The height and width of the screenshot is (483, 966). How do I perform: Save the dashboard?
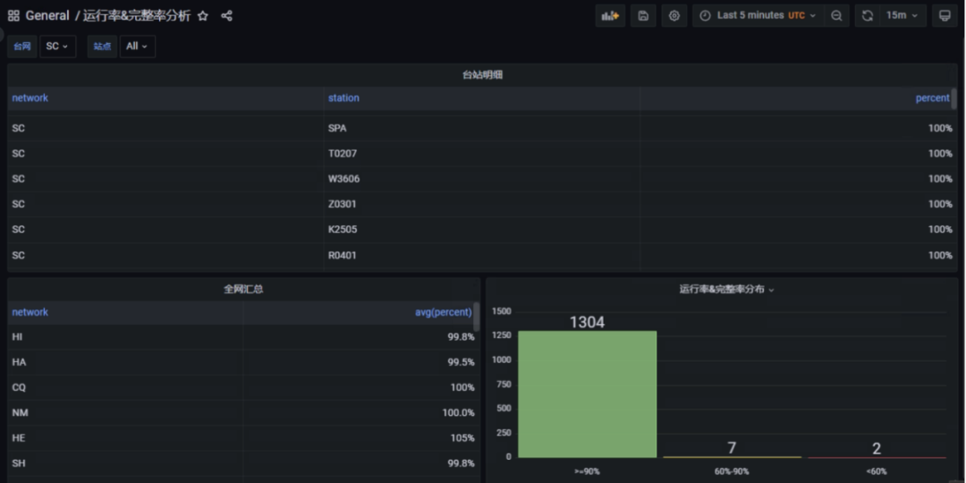[x=643, y=16]
